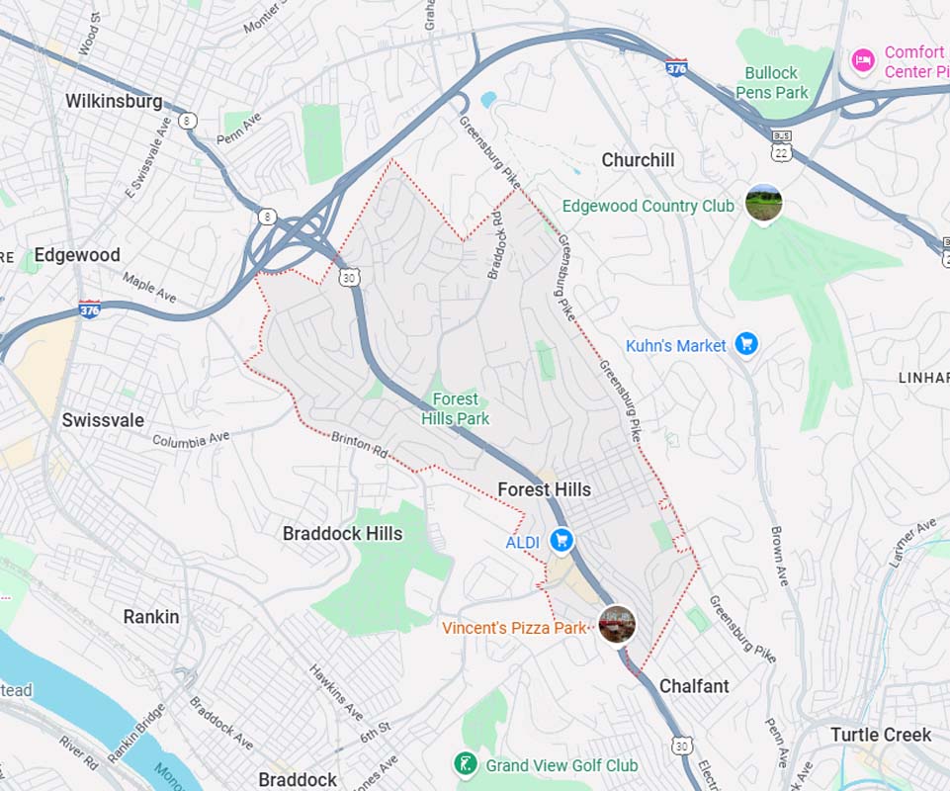This screenshot has height=791, width=950.
Task: Select the Route 8 shield near Wilkinsburg
Action: 187,121
